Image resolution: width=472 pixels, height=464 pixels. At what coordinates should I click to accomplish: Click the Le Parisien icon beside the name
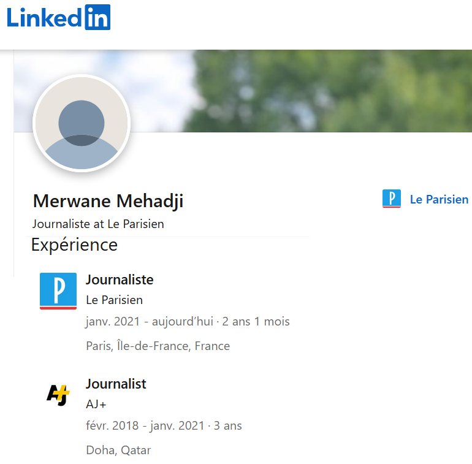coord(391,199)
